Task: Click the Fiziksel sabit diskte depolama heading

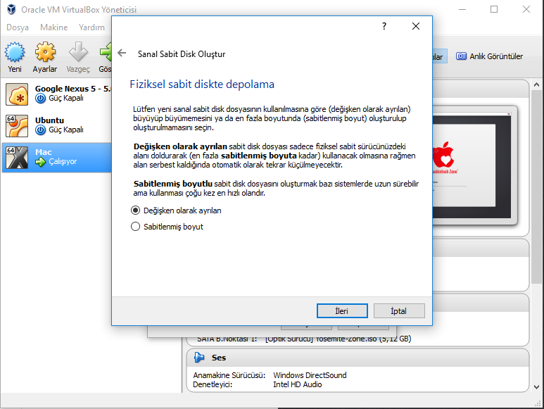Action: [202, 84]
